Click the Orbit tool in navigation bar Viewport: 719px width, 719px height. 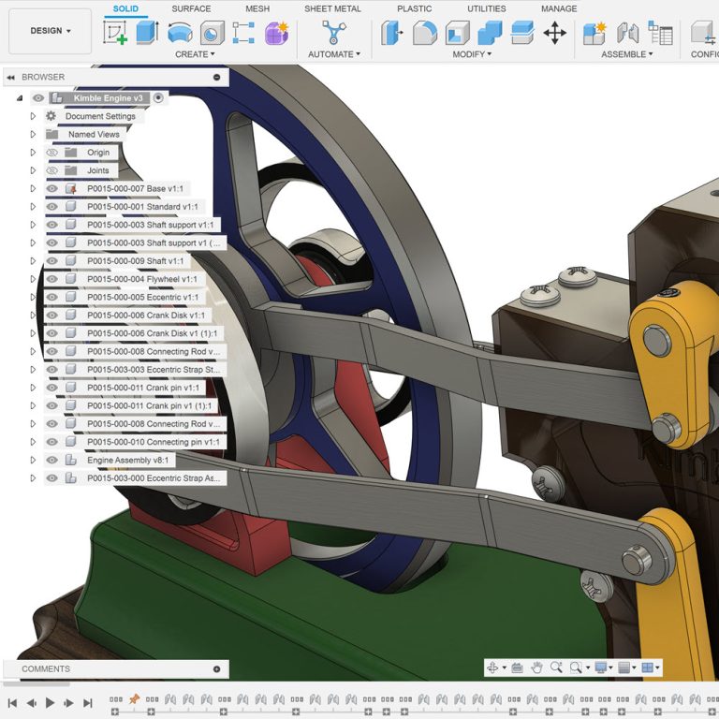coord(493,668)
